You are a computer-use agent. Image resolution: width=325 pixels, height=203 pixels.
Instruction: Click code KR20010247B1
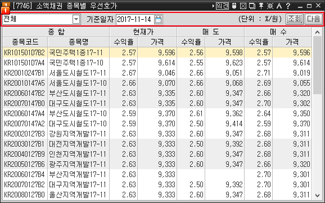pyautogui.click(x=24, y=73)
